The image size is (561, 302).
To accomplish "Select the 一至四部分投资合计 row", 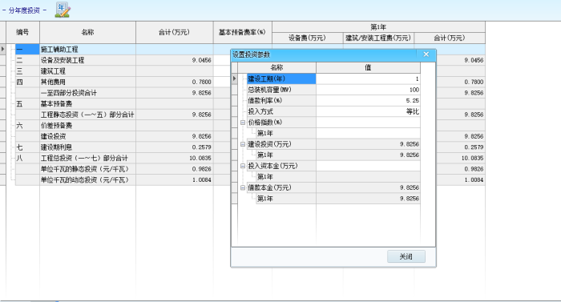I will (x=87, y=93).
